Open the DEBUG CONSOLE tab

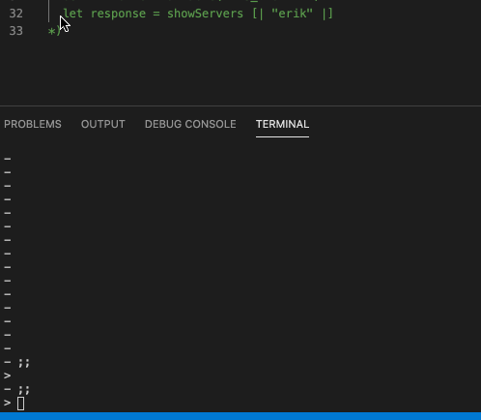coord(190,124)
